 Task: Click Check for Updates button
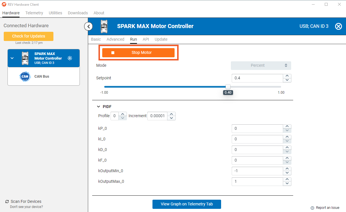coord(28,36)
